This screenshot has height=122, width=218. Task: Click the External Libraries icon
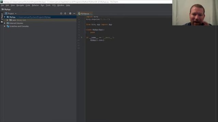[x=8, y=23]
